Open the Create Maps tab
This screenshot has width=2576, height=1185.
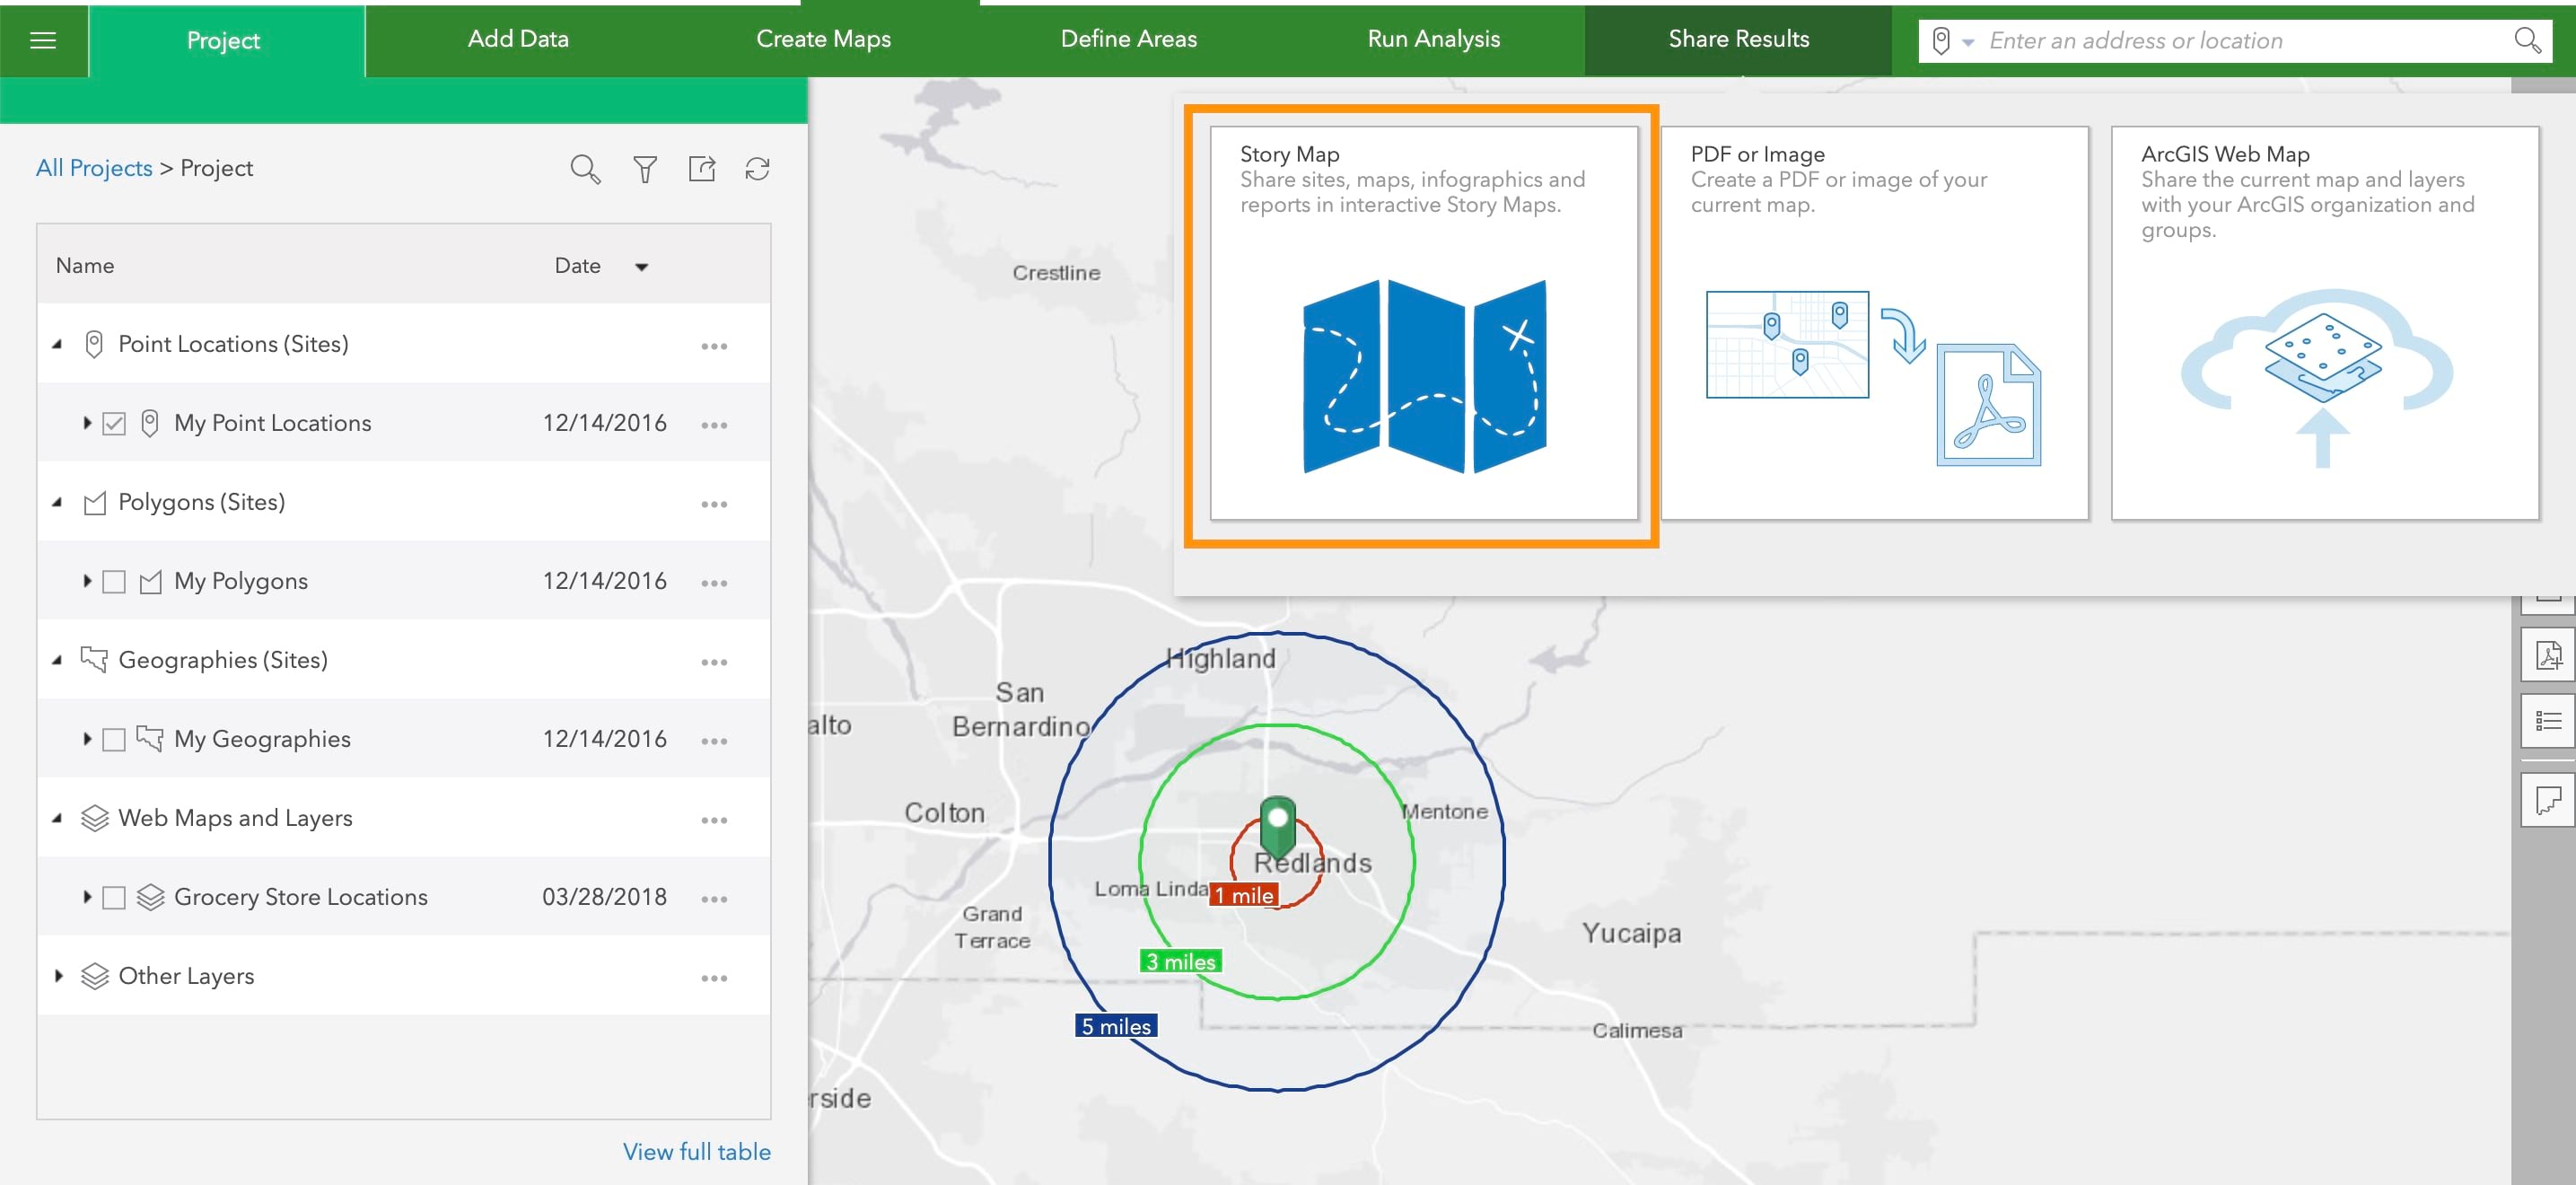(x=823, y=39)
